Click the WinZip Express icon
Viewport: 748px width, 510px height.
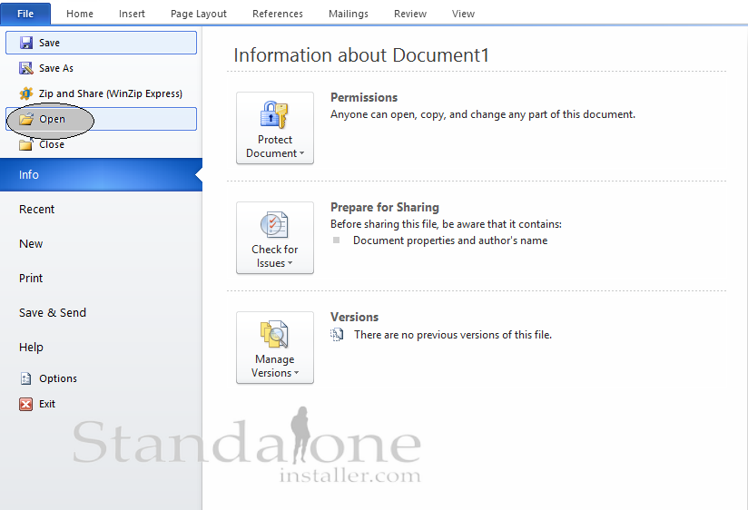click(26, 93)
